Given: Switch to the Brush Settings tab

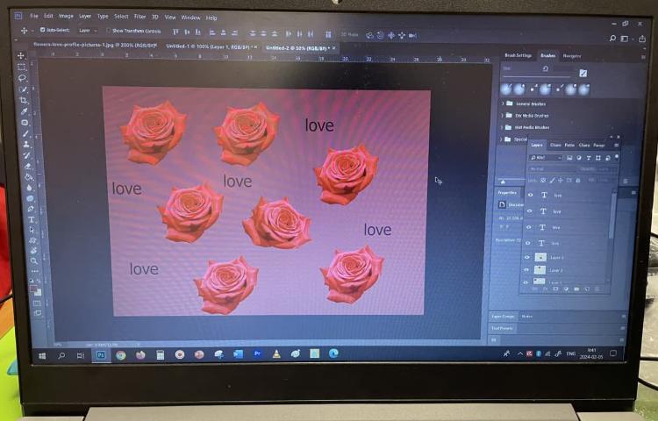Looking at the screenshot, I should click(x=518, y=55).
